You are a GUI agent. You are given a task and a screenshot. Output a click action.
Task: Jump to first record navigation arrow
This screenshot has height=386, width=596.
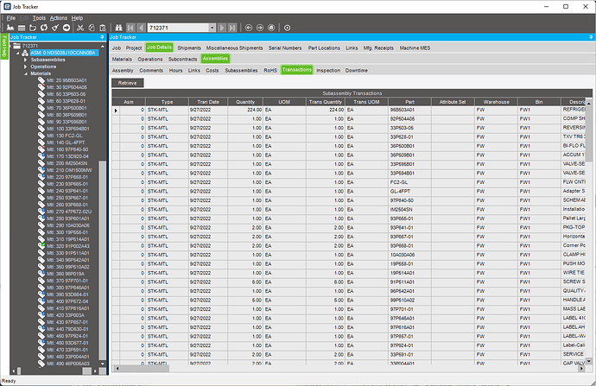click(130, 28)
